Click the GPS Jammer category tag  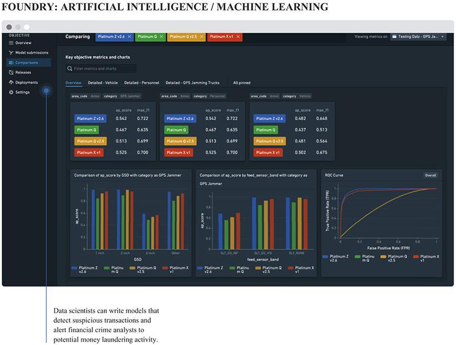click(x=130, y=96)
